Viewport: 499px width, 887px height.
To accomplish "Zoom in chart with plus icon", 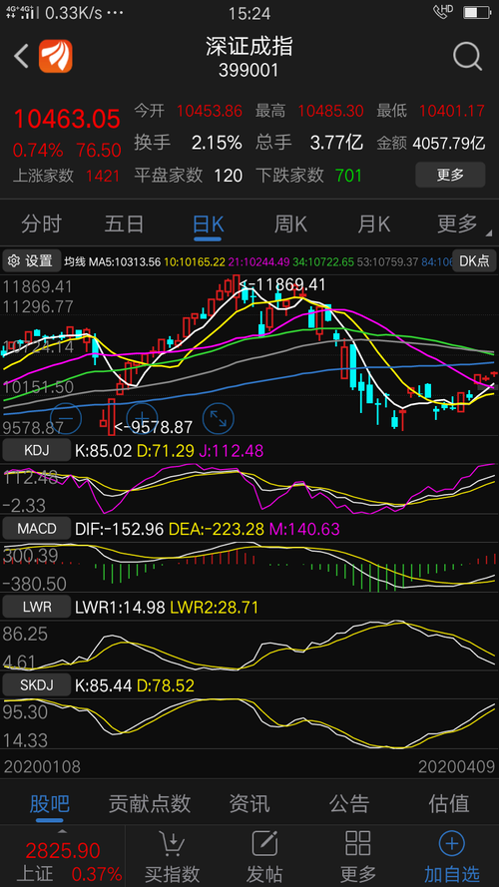I will [142, 418].
